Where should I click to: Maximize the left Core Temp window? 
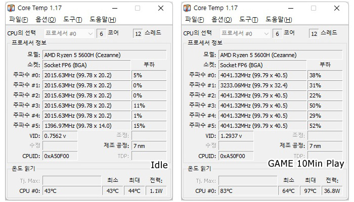click(x=138, y=8)
